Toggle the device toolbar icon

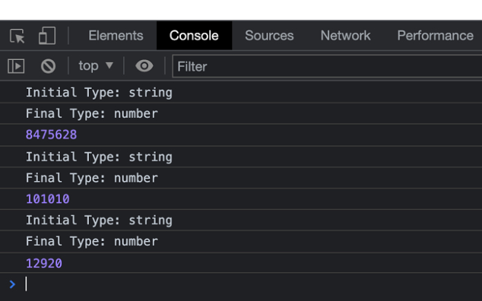point(47,36)
